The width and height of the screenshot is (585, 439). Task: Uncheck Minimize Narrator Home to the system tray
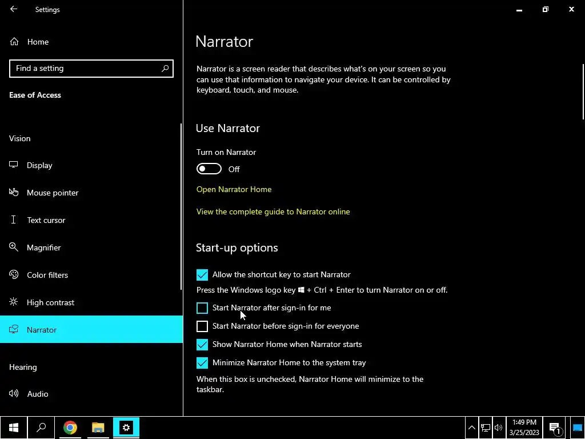[202, 363]
